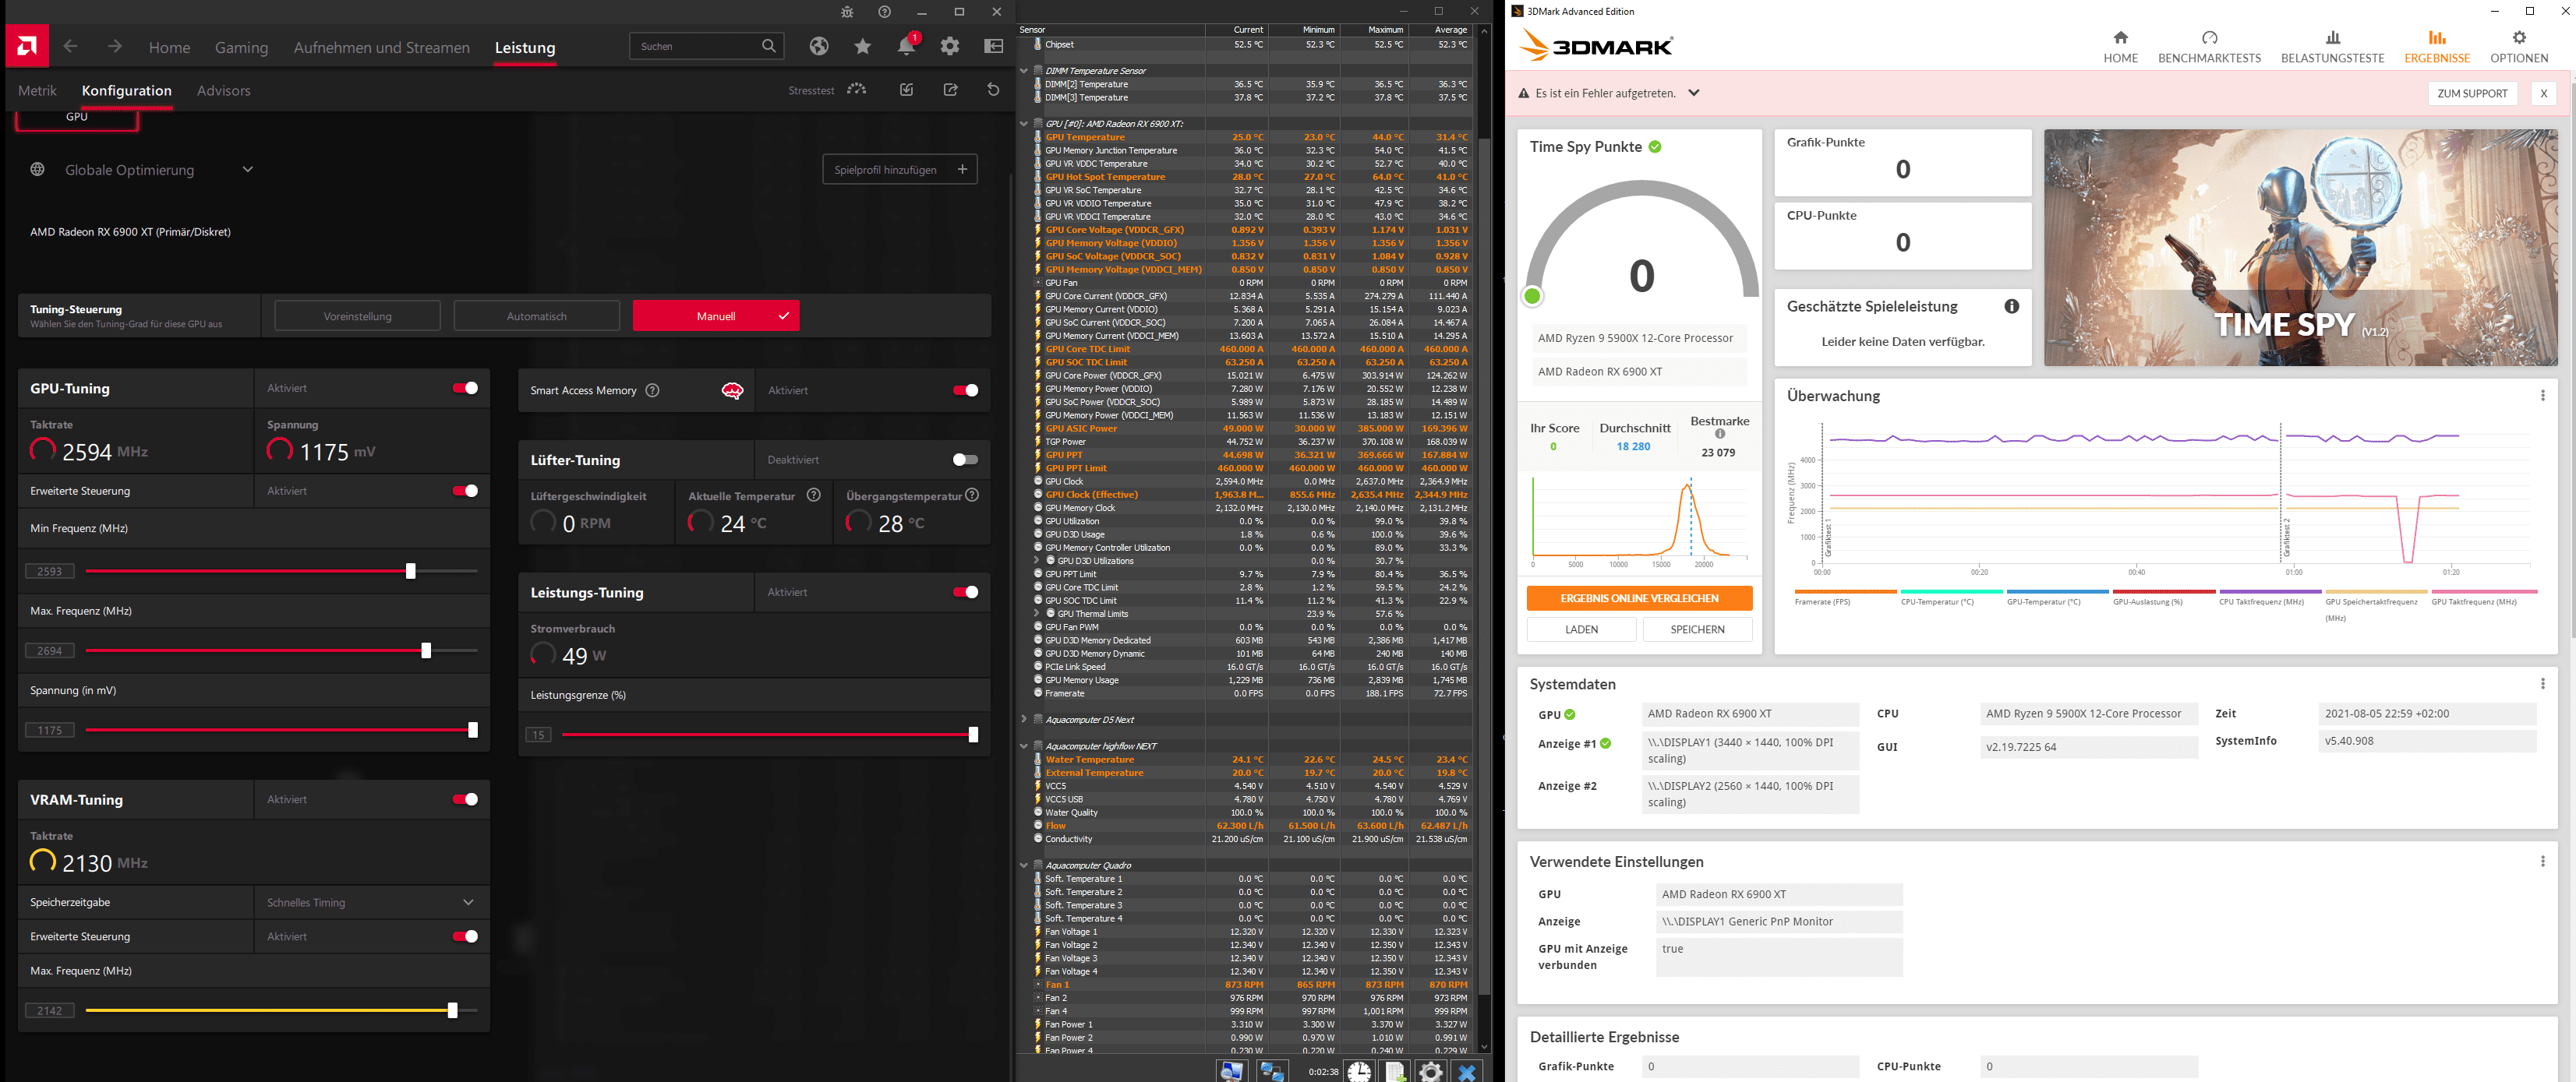Export tuning profile icon
Viewport: 2576px width, 1082px height.
click(x=950, y=90)
